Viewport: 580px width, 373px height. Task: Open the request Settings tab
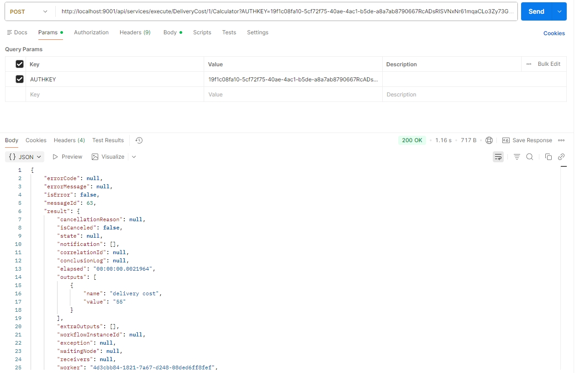tap(258, 32)
